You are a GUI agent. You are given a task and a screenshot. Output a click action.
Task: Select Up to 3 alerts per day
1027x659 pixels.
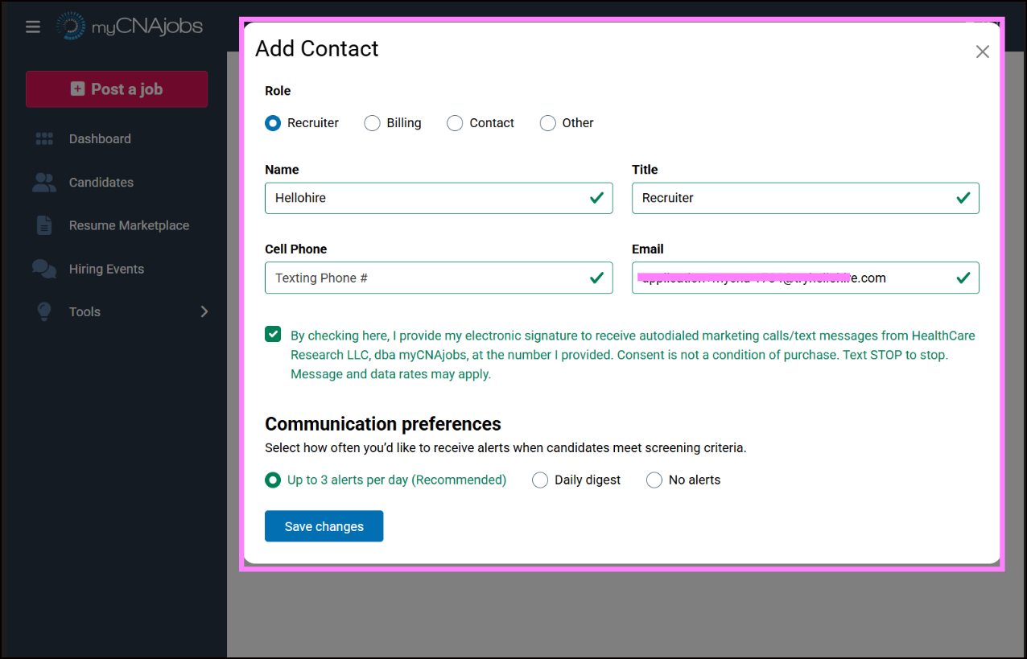[x=273, y=480]
